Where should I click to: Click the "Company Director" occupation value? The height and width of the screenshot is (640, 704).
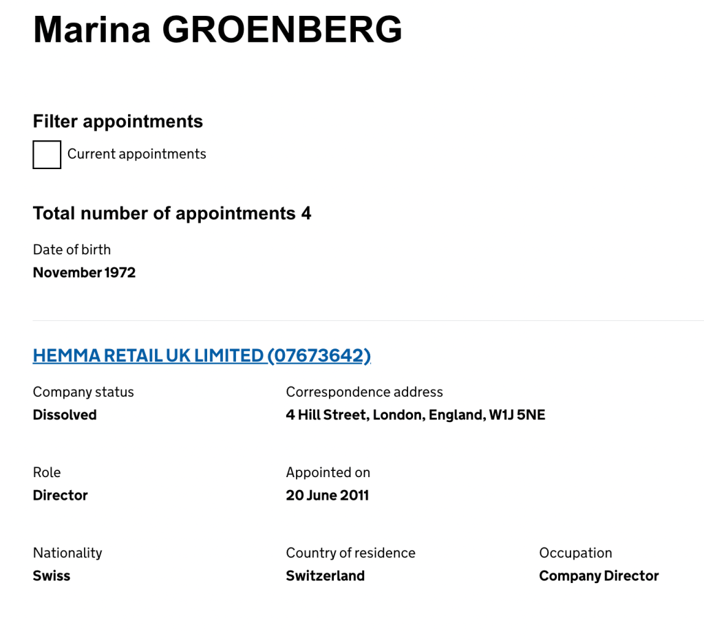(x=599, y=575)
